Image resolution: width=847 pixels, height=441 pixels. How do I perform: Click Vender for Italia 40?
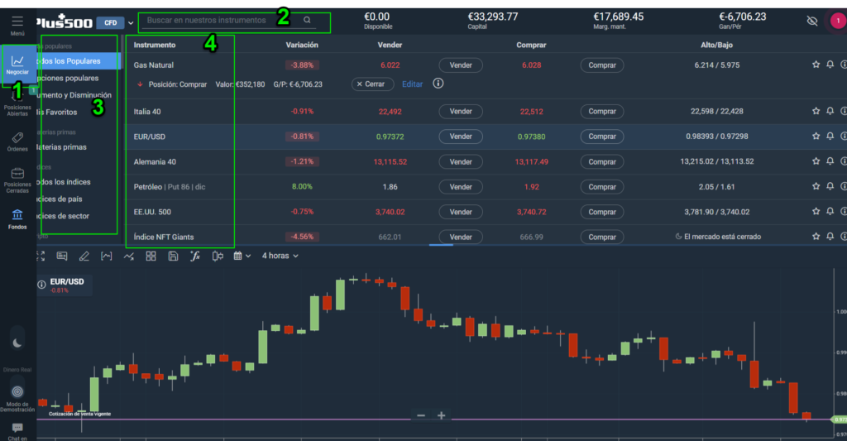click(x=461, y=112)
